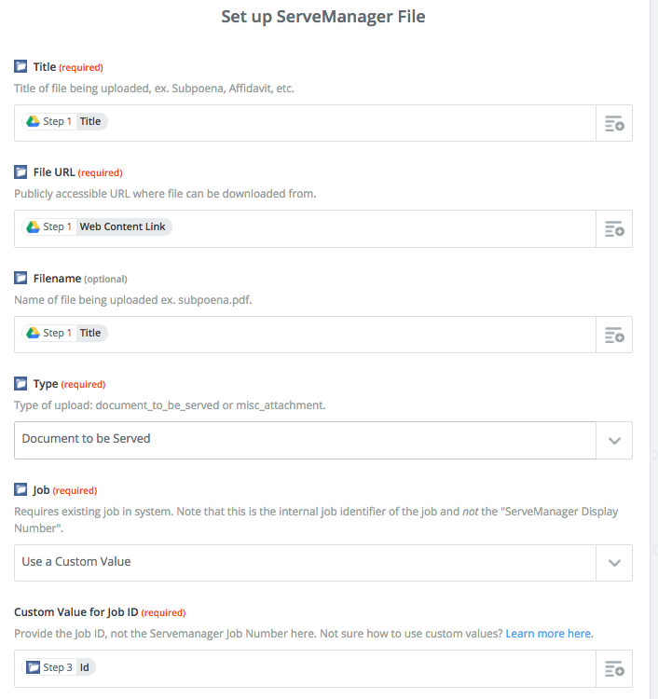Screen dimensions: 658x699
Task: Open the Use a Custom Value selector
Action: pyautogui.click(x=304, y=563)
